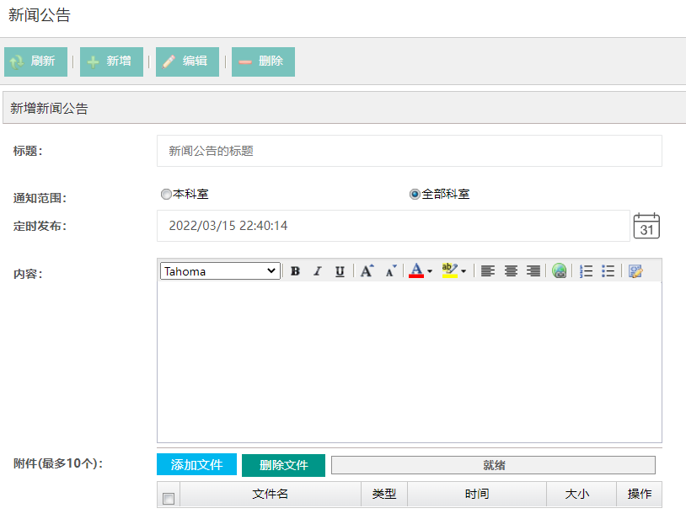Viewport: 686px width, 519px height.
Task: Open highlight color dropdown arrow
Action: (464, 271)
